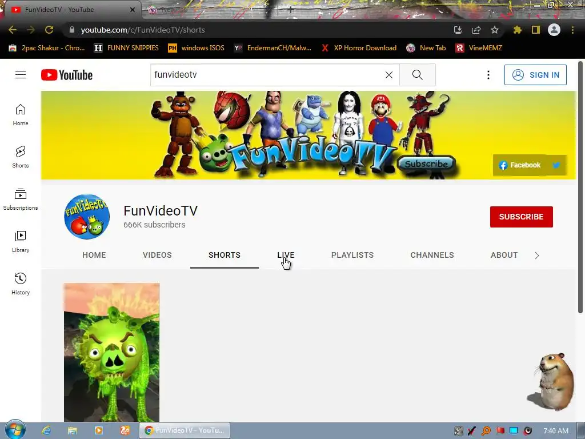This screenshot has height=439, width=585.
Task: Click the Twitter bird icon on banner
Action: click(556, 165)
